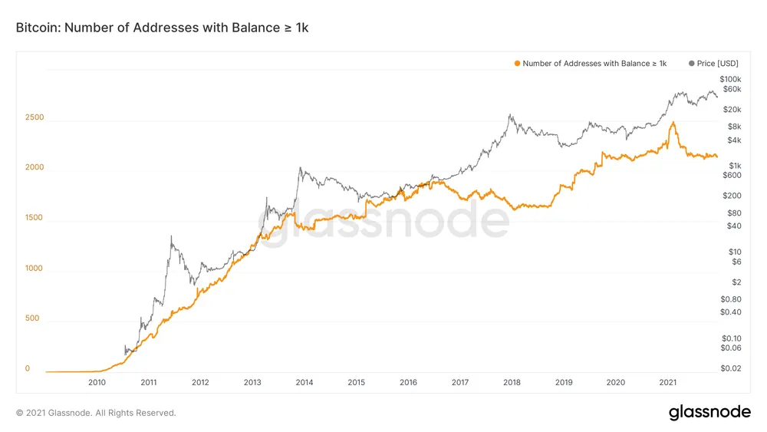Click the 2019 x-axis label

click(x=564, y=382)
